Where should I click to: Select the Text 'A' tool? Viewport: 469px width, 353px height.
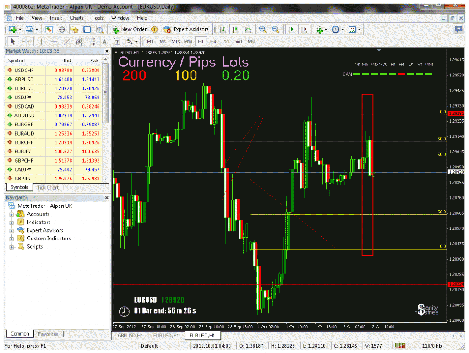point(104,42)
